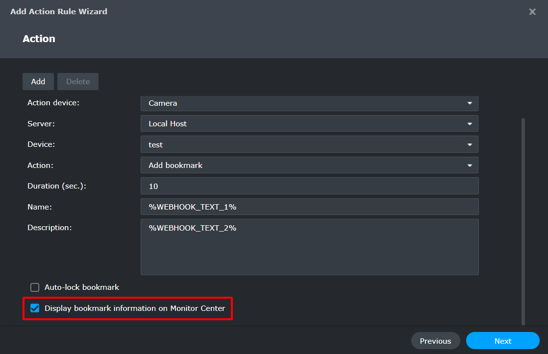This screenshot has height=354, width=548.
Task: Check the Auto-lock bookmark checkbox
Action: 34,287
